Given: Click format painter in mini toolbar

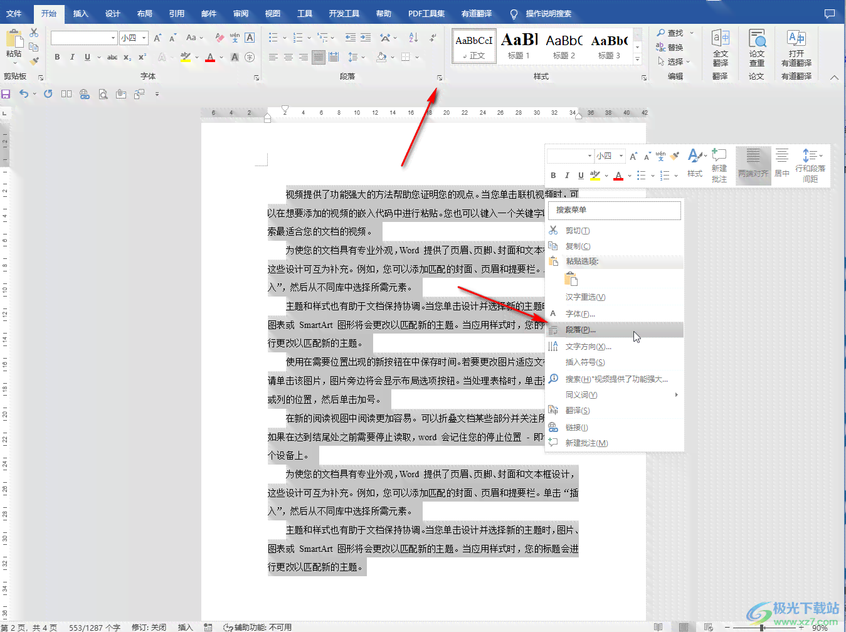Looking at the screenshot, I should [675, 155].
